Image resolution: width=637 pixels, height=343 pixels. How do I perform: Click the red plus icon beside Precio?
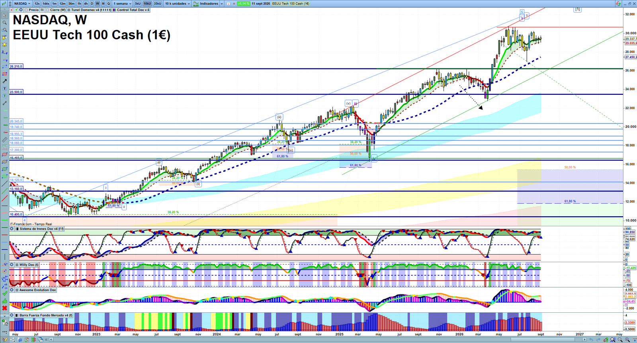point(12,10)
